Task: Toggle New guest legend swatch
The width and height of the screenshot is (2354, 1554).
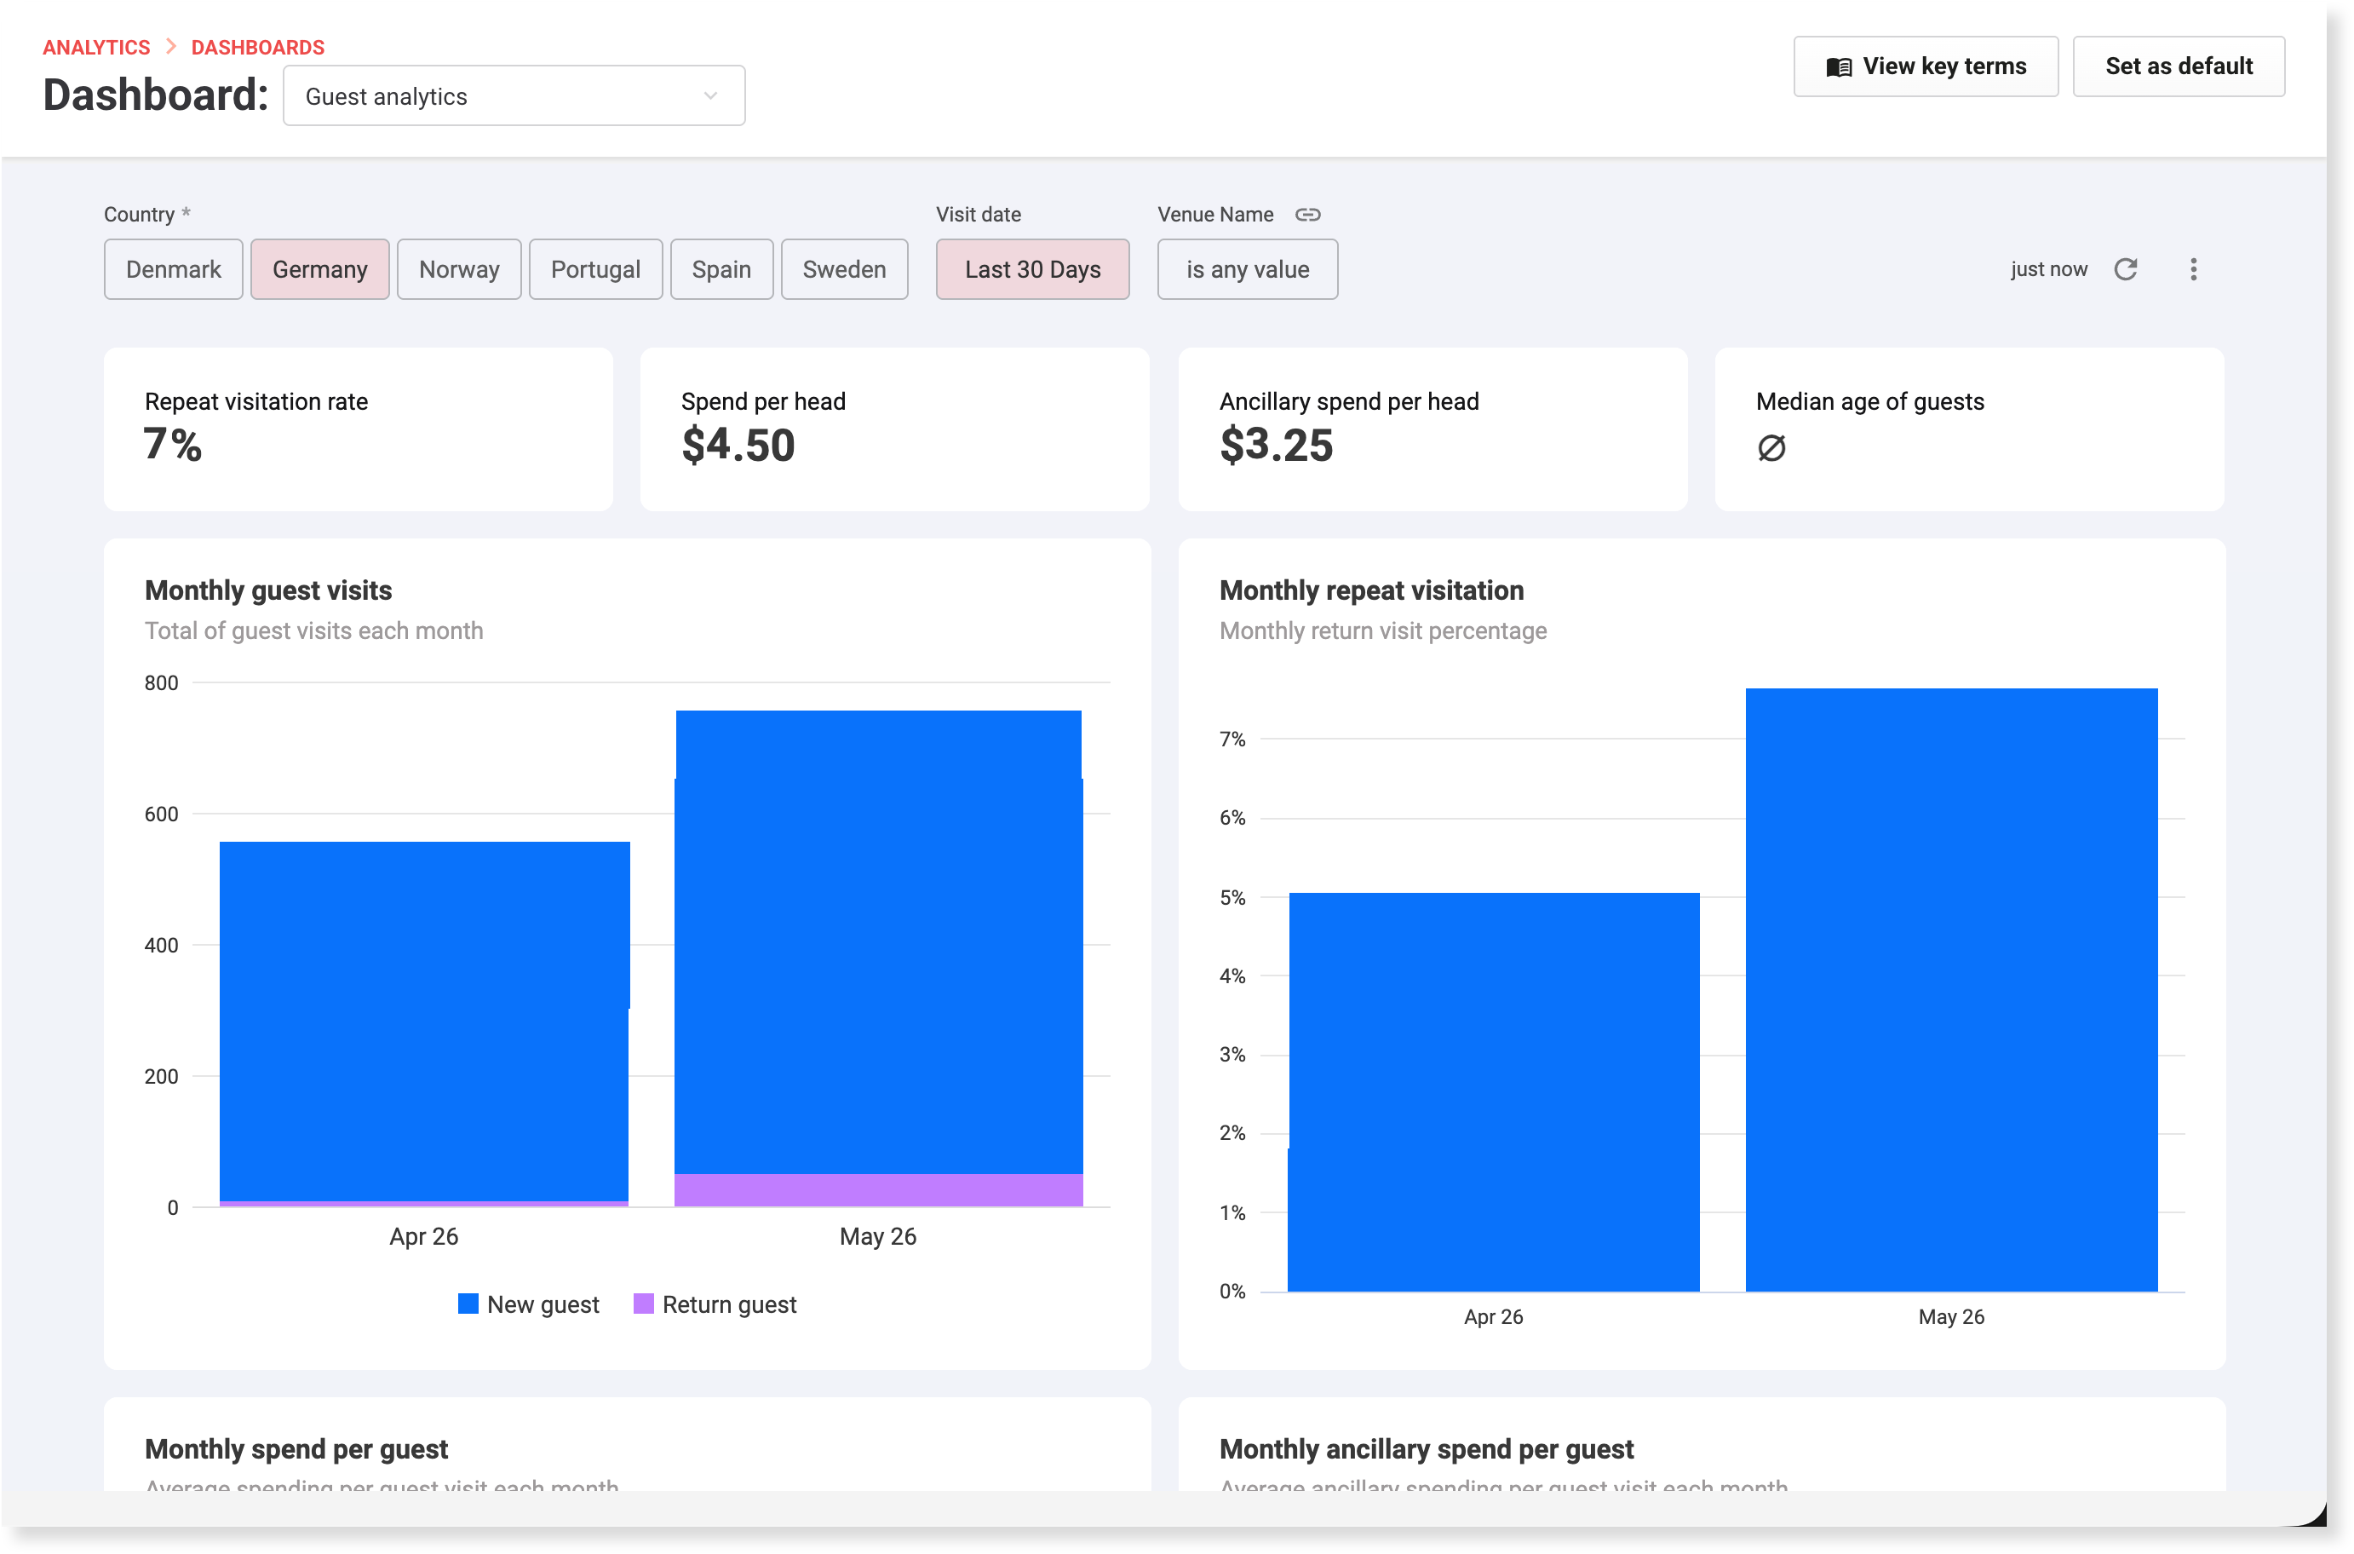Action: point(468,1304)
